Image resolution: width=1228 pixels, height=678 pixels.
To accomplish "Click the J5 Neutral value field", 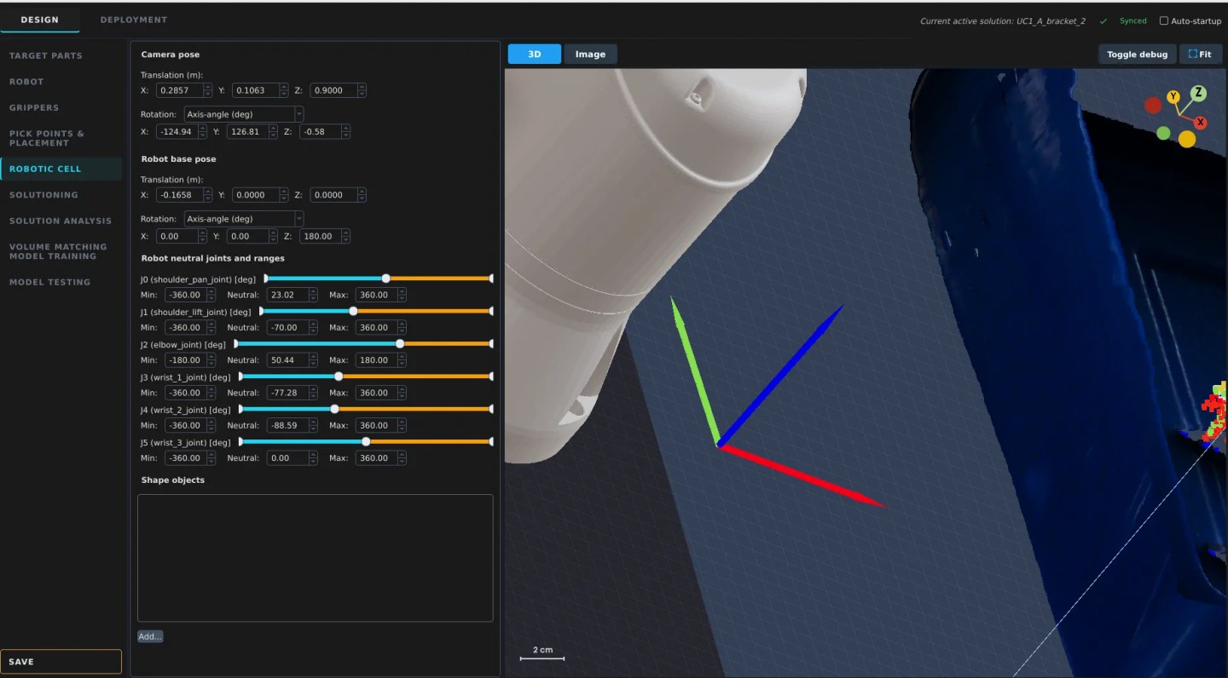I will pos(287,458).
